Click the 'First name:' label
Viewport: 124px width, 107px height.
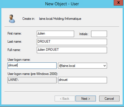pos(14,33)
